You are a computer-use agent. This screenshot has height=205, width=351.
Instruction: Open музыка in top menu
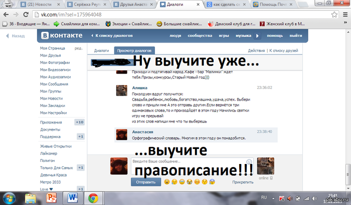(x=243, y=35)
